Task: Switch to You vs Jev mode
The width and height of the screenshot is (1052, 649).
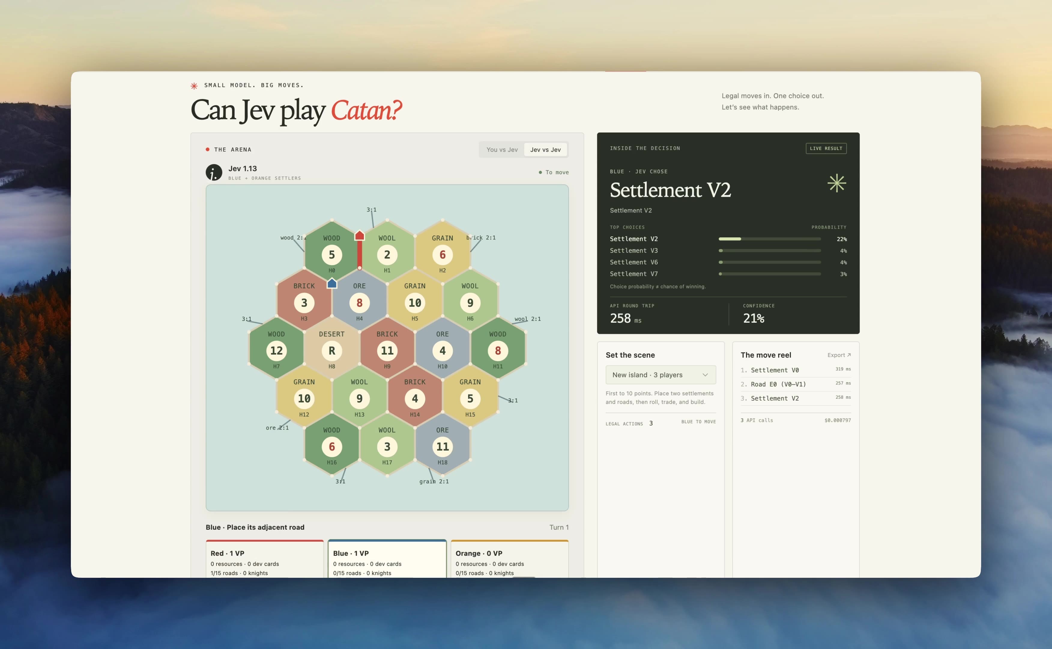Action: click(502, 149)
